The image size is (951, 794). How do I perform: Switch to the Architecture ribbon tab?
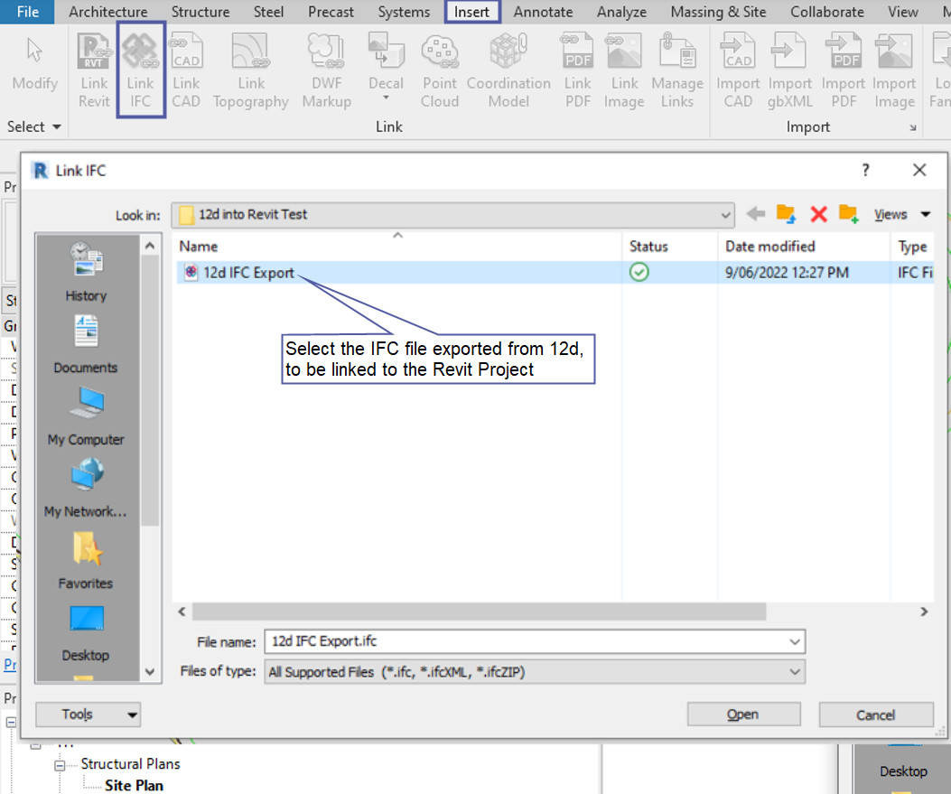click(x=108, y=12)
